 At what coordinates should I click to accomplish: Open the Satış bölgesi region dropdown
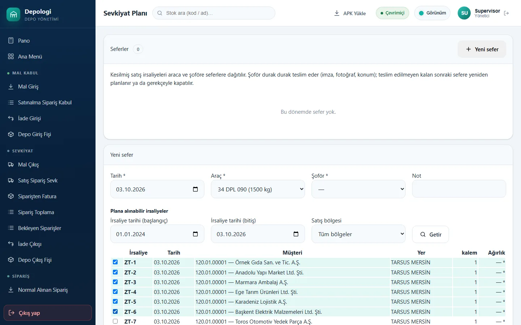coord(359,234)
